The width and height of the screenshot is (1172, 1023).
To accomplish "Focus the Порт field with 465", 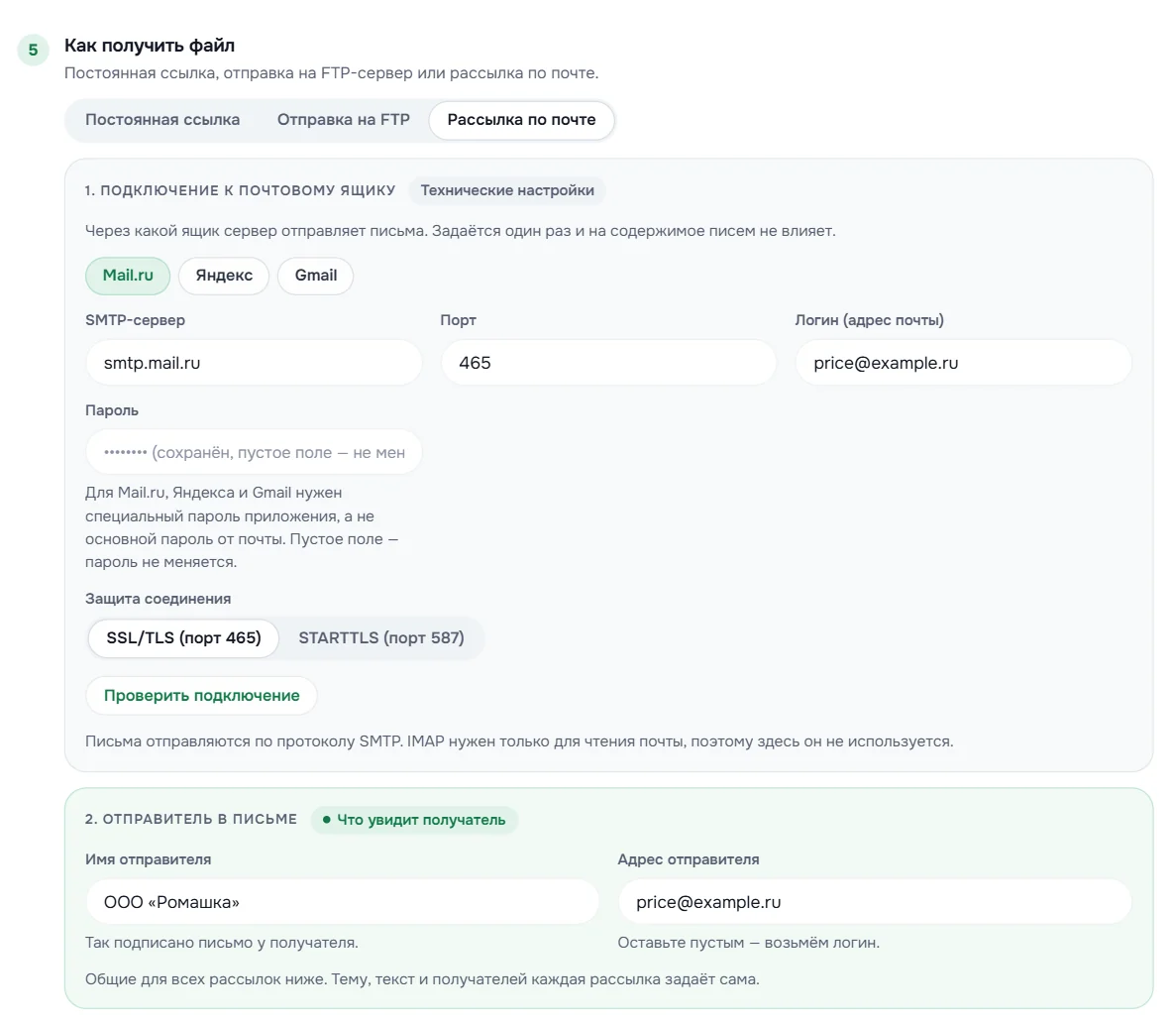I will pyautogui.click(x=608, y=363).
